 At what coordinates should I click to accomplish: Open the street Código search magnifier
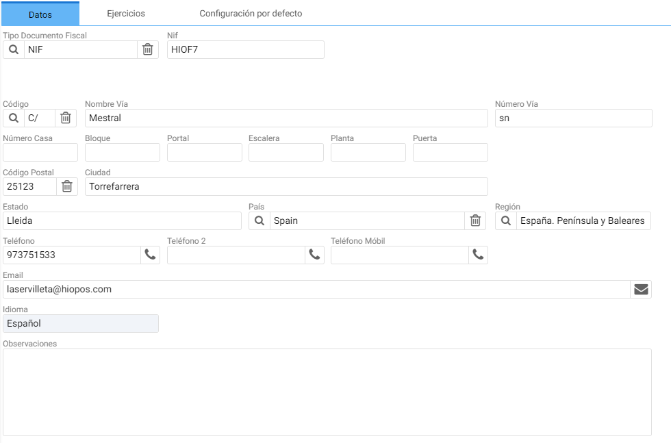(14, 118)
